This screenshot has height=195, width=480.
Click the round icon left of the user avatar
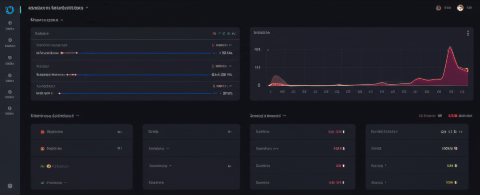(x=439, y=8)
